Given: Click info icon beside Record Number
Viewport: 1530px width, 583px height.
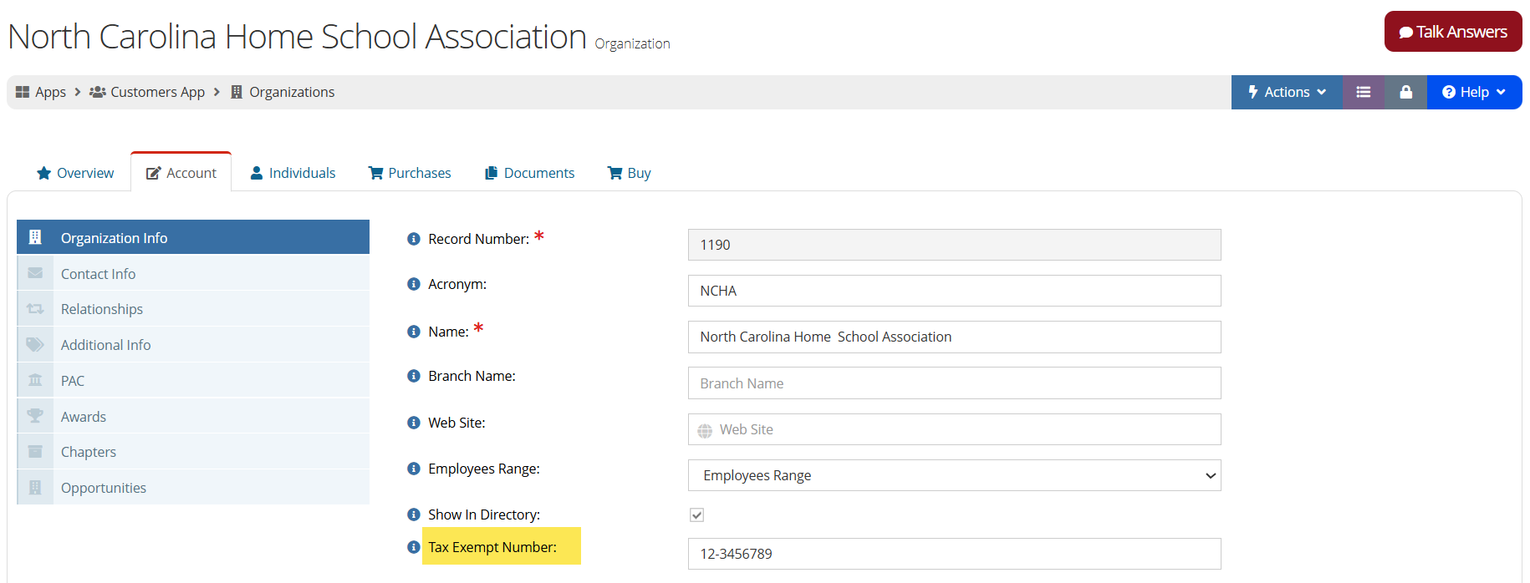Looking at the screenshot, I should (413, 239).
